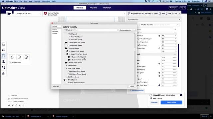Switch to 3D view orientation icon
This screenshot has height=119, width=213.
(x=9, y=105)
